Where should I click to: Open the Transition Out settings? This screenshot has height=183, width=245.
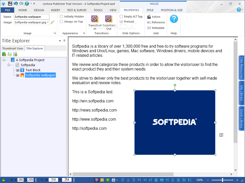point(109,23)
